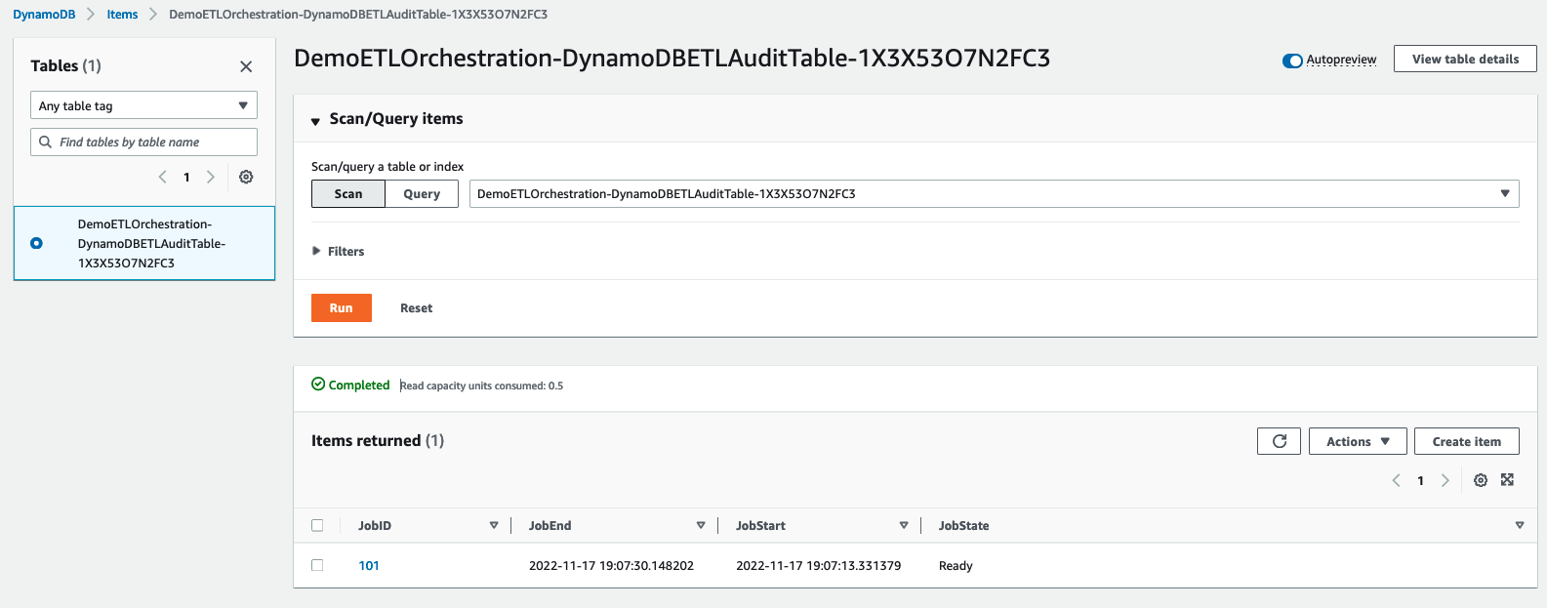Open items table preferences gear
This screenshot has height=608, width=1547.
click(x=1481, y=480)
